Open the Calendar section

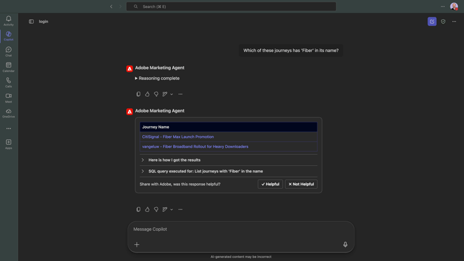coord(9,67)
